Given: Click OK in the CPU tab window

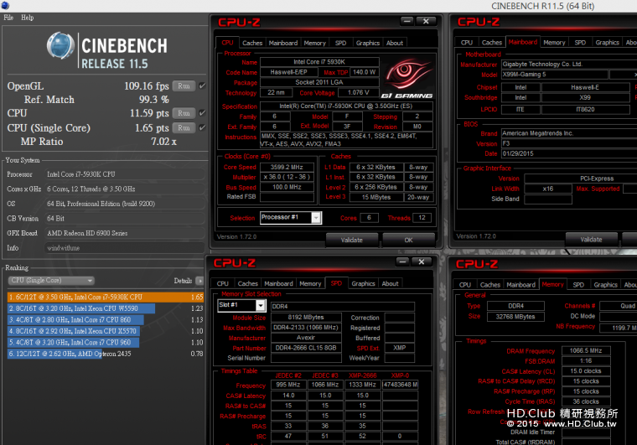Looking at the screenshot, I should point(408,240).
